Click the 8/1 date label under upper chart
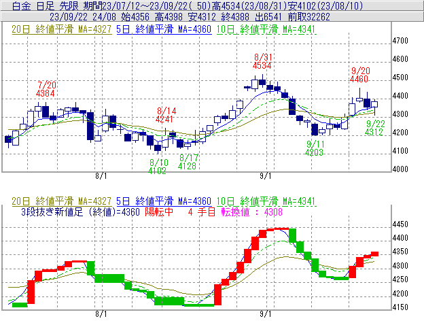The height and width of the screenshot is (323, 424). pyautogui.click(x=101, y=176)
